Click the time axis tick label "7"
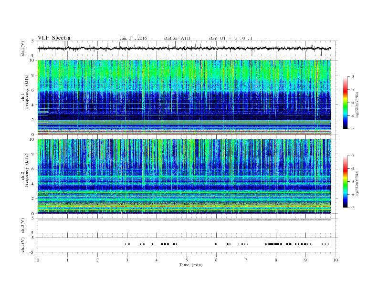 point(246,260)
